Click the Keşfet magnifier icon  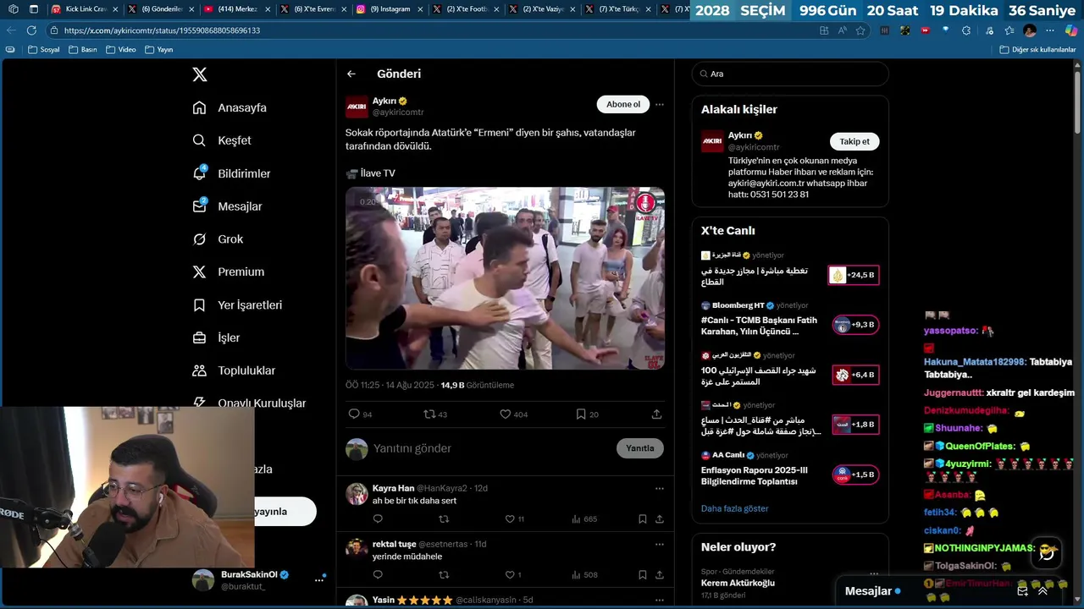point(199,140)
